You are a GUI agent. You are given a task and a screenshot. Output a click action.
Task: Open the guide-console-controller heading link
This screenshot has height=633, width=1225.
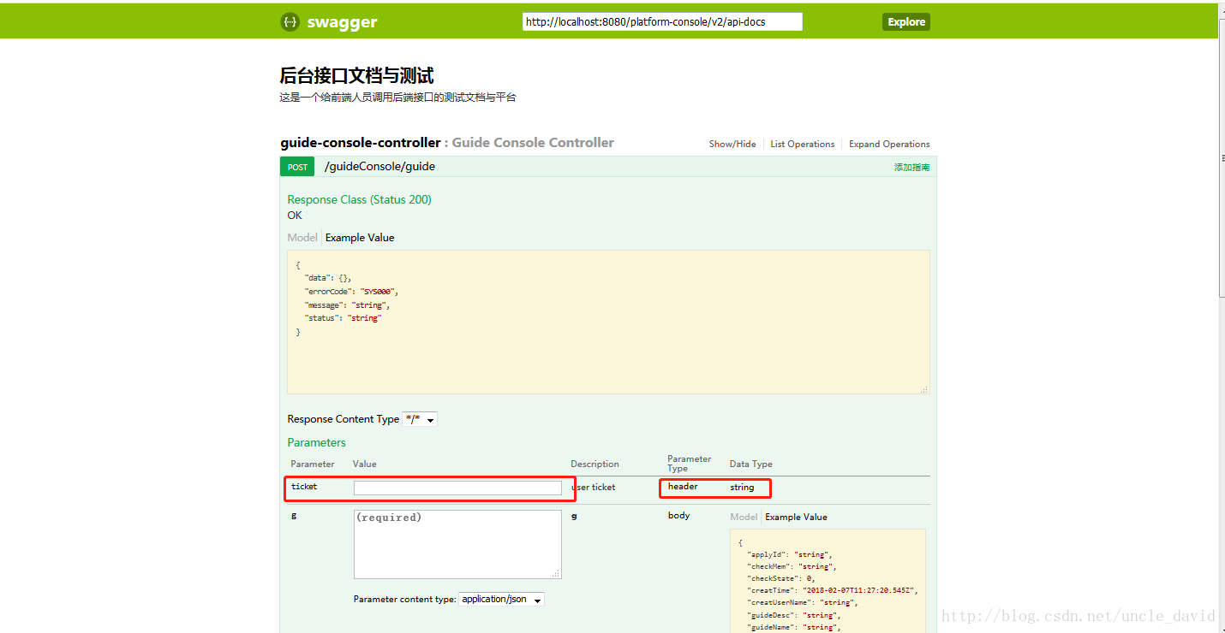coord(361,143)
